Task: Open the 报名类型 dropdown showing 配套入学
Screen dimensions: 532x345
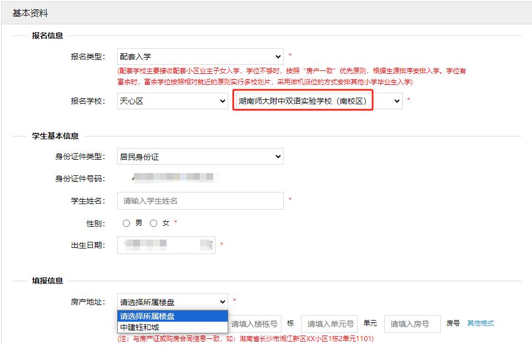Action: point(200,57)
